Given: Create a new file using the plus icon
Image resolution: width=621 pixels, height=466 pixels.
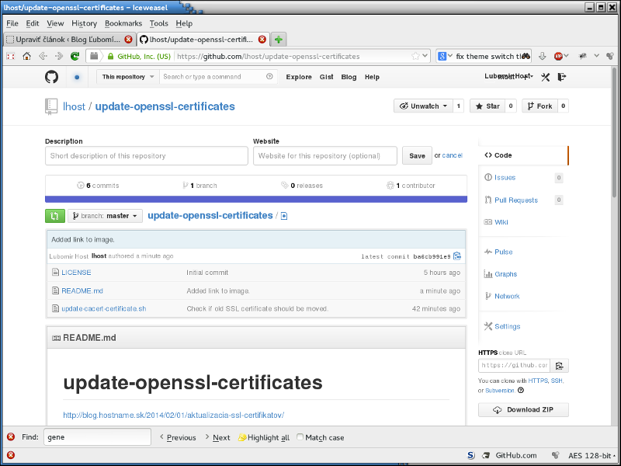Looking at the screenshot, I should (x=284, y=216).
